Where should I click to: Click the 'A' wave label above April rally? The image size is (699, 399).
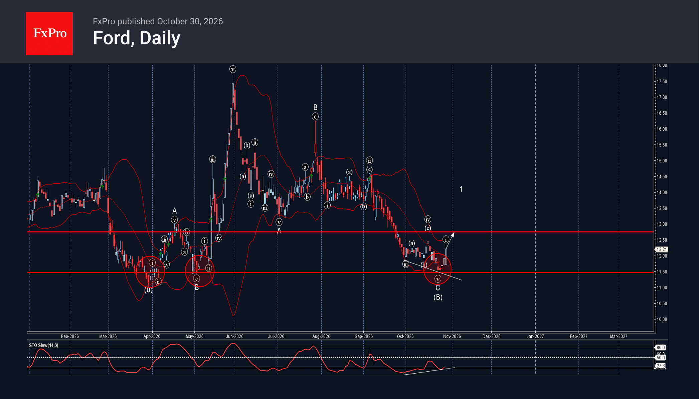(x=174, y=211)
